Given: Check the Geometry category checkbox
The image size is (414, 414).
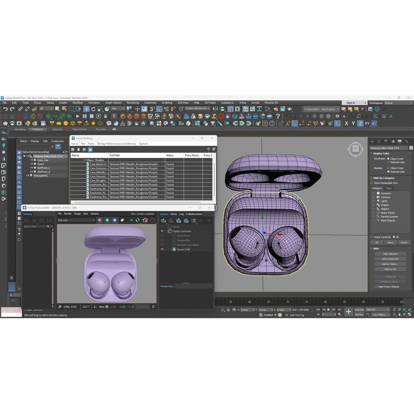Looking at the screenshot, I should [373, 193].
